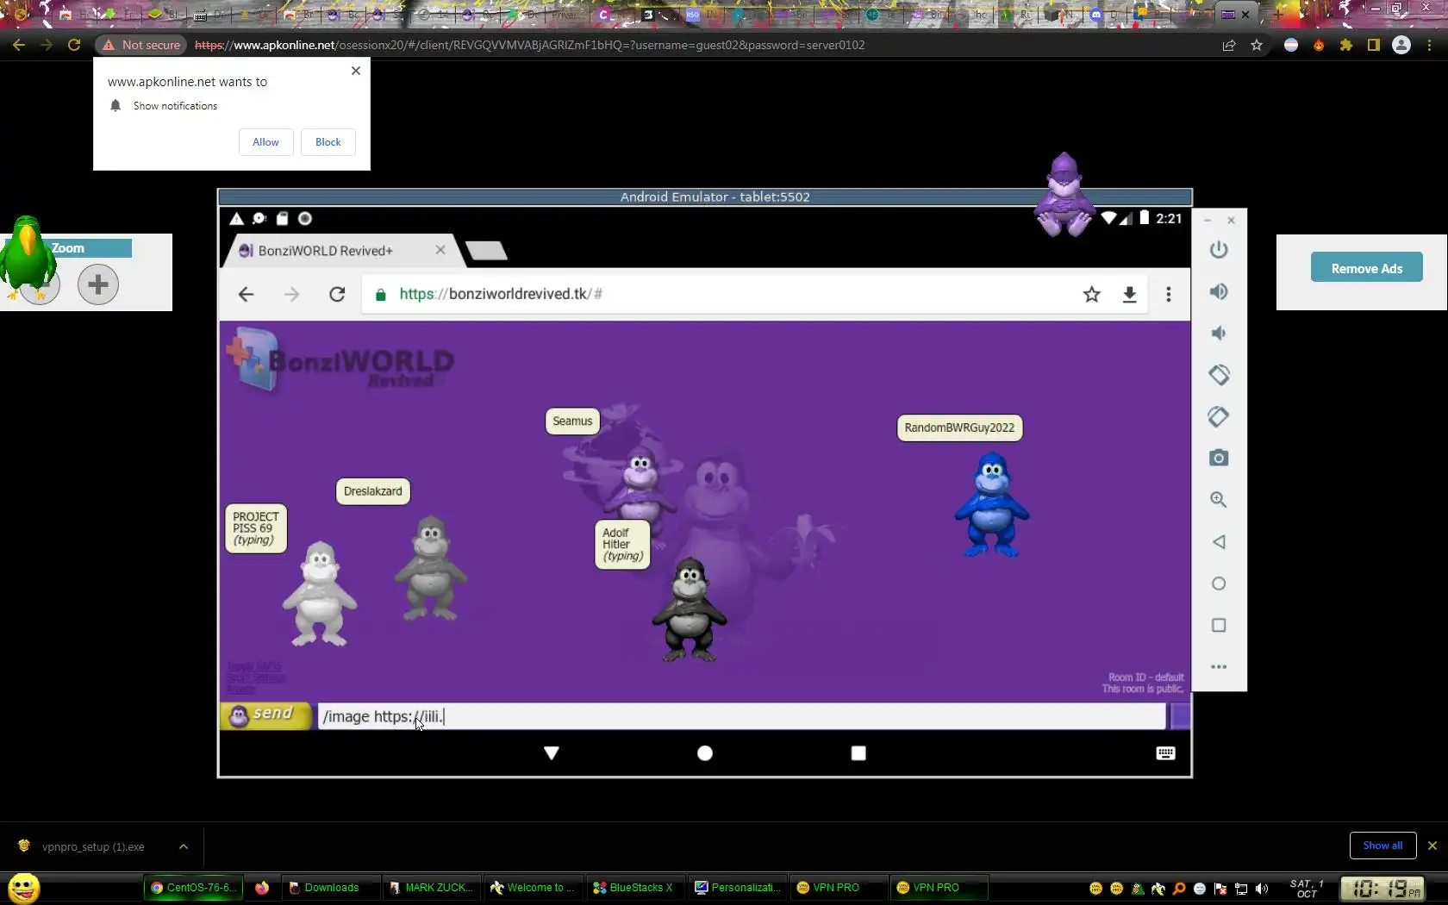Share this page using the share icon
The height and width of the screenshot is (905, 1448).
tap(1229, 45)
